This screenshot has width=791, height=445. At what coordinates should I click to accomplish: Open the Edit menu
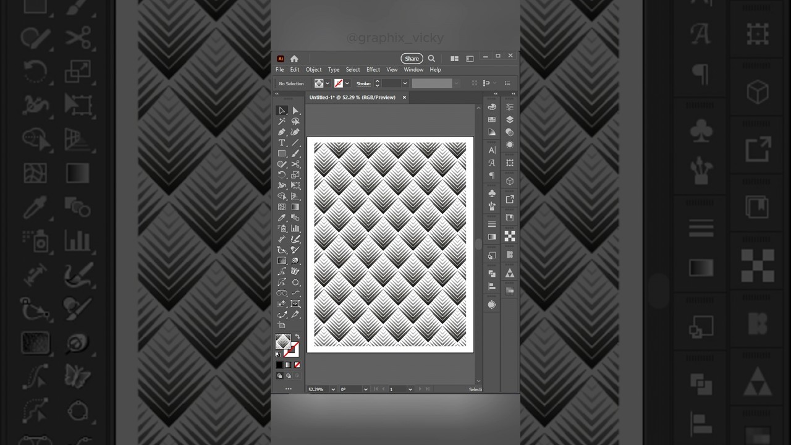click(295, 70)
